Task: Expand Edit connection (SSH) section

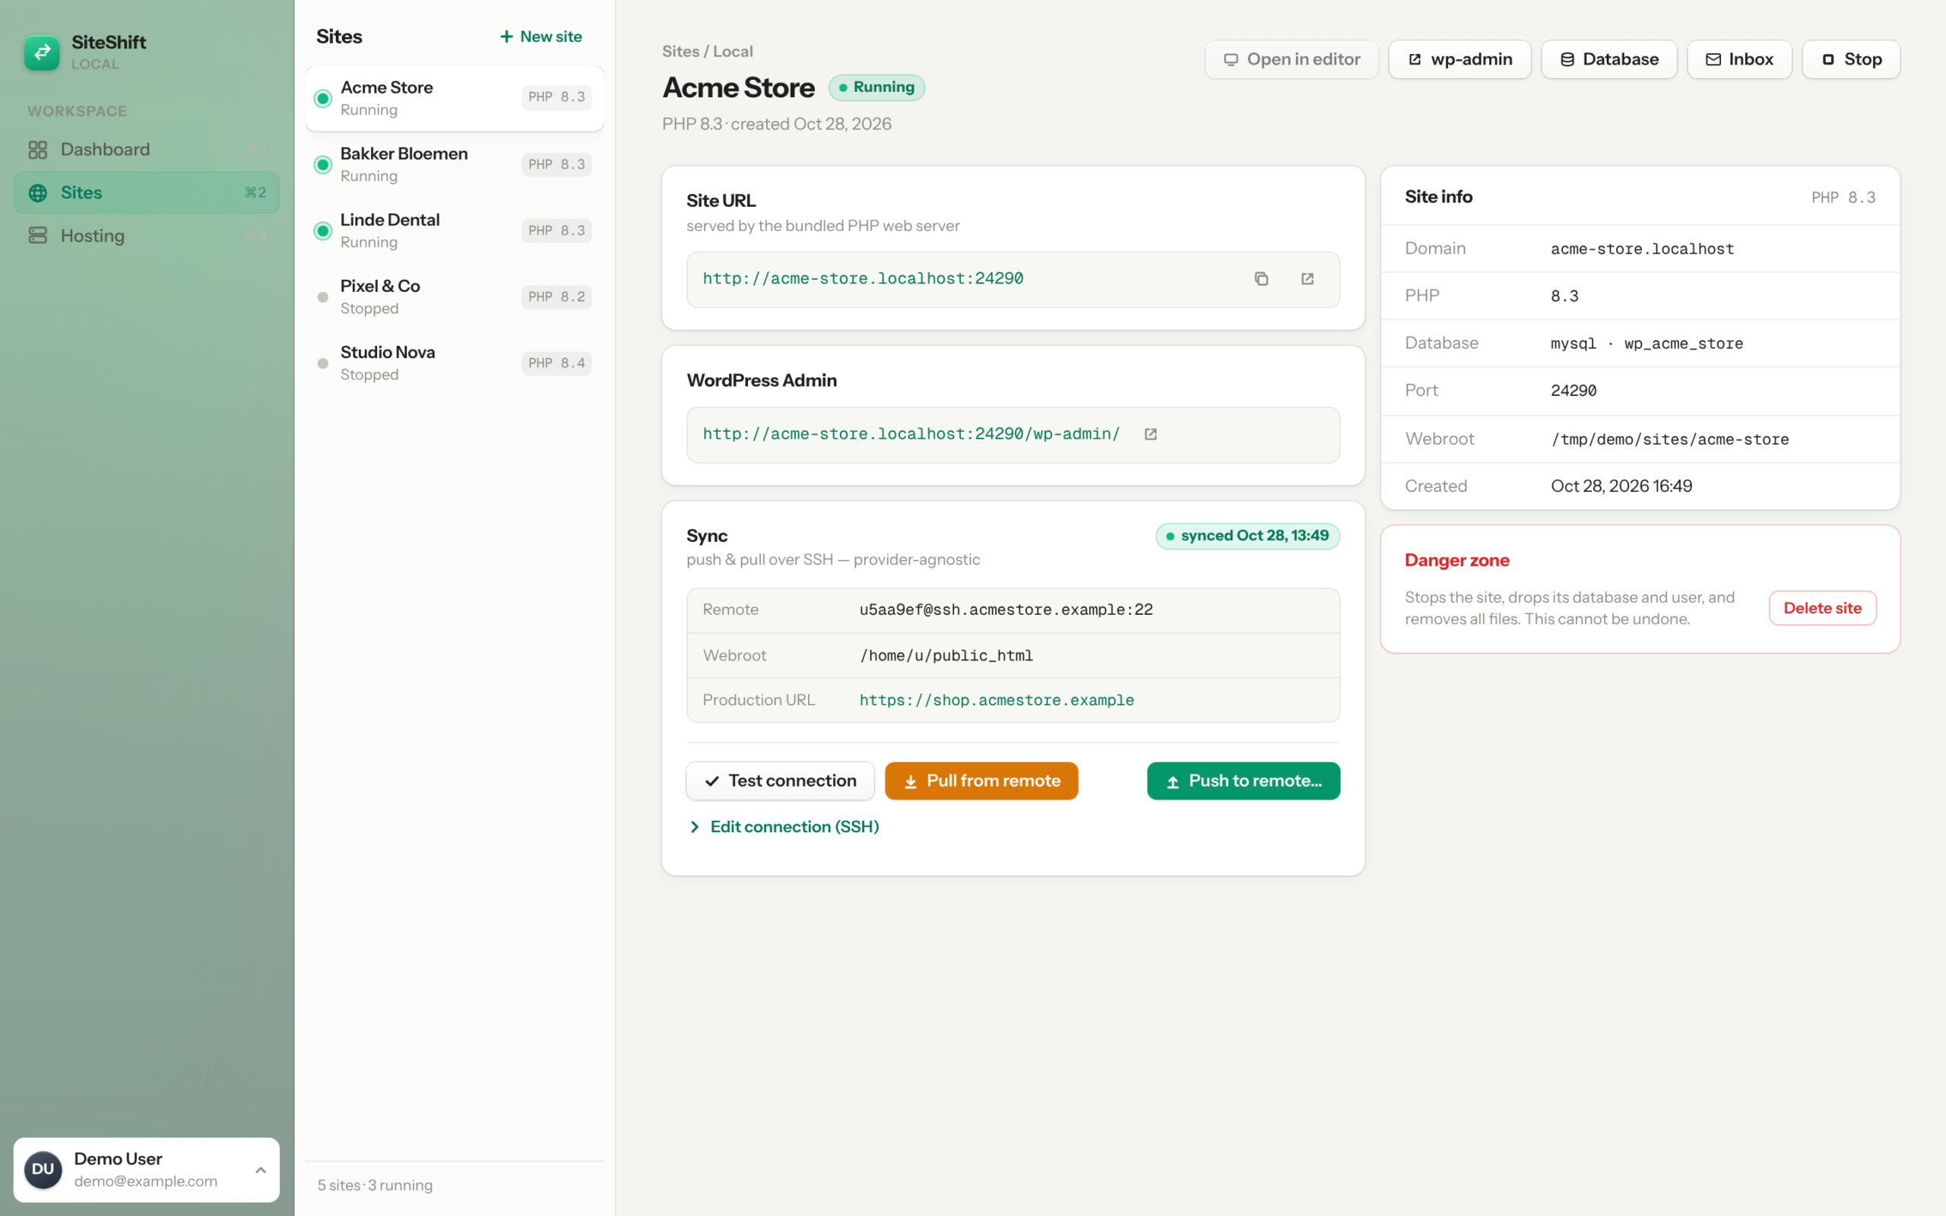Action: click(x=783, y=827)
